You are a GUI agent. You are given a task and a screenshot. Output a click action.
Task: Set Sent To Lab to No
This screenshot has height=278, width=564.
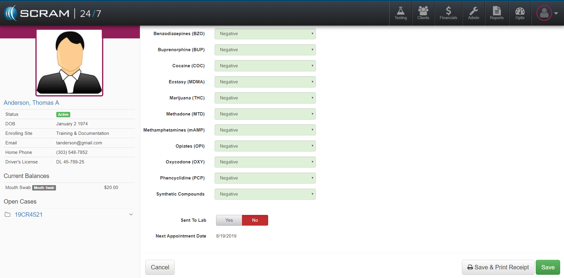255,220
